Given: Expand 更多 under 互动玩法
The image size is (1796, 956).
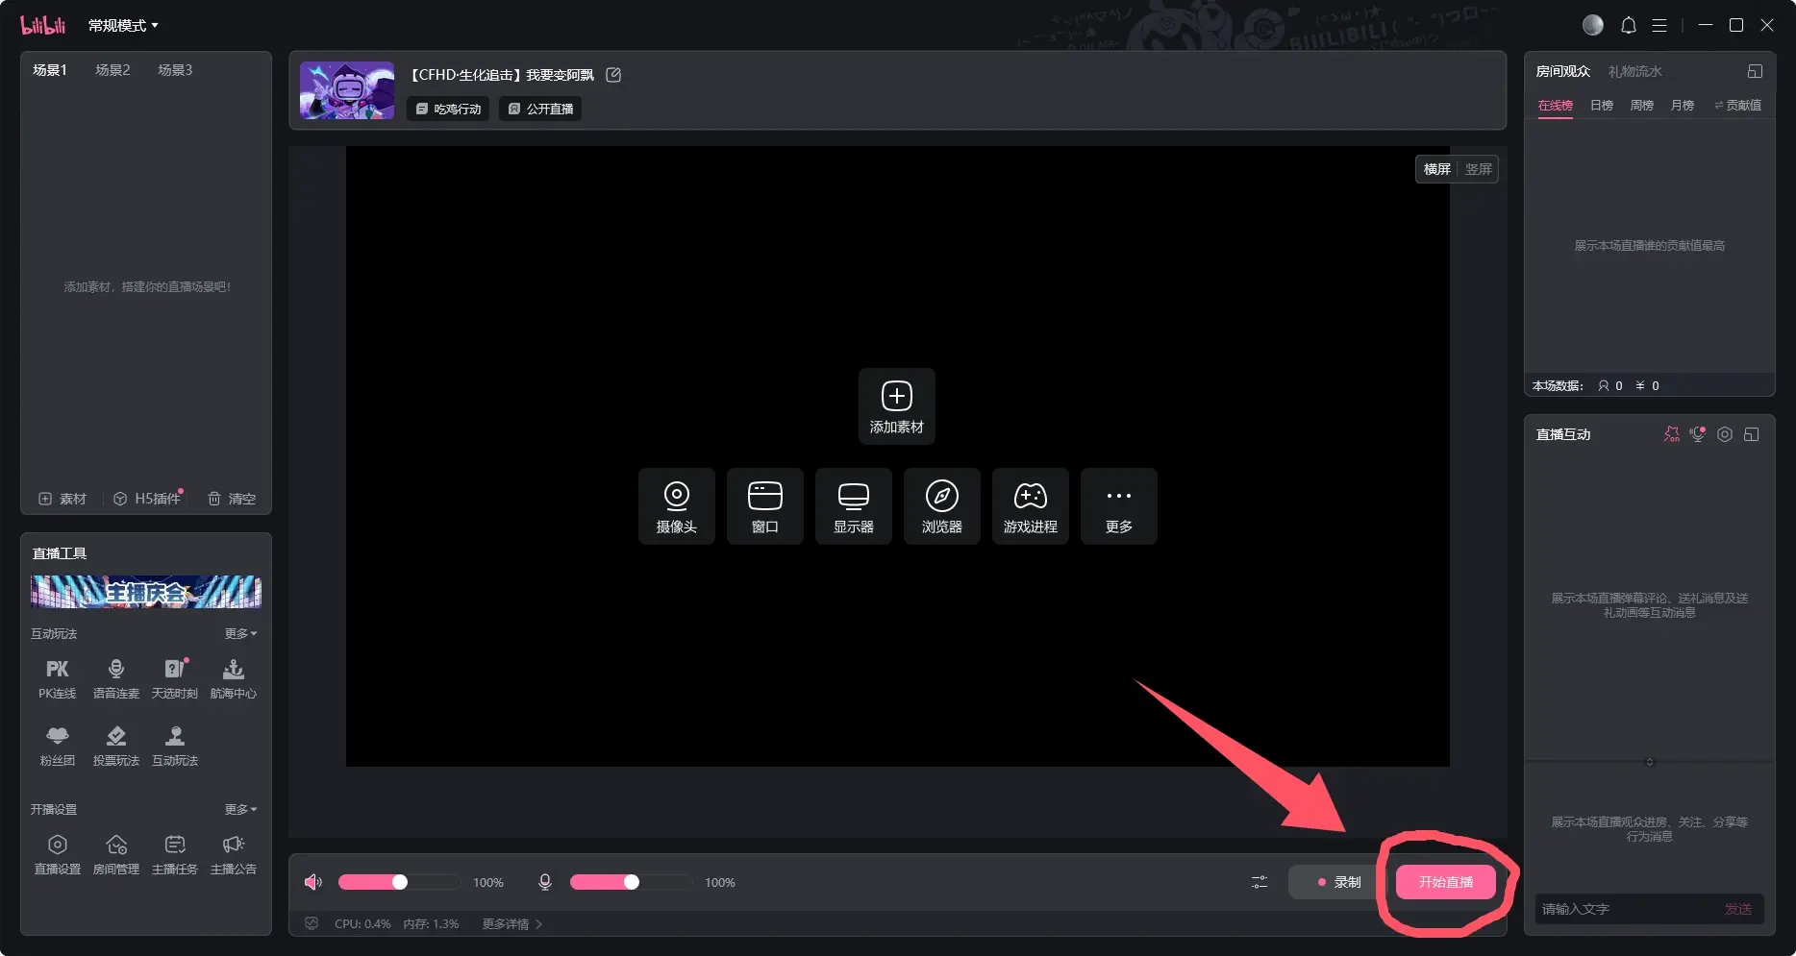Looking at the screenshot, I should point(240,634).
